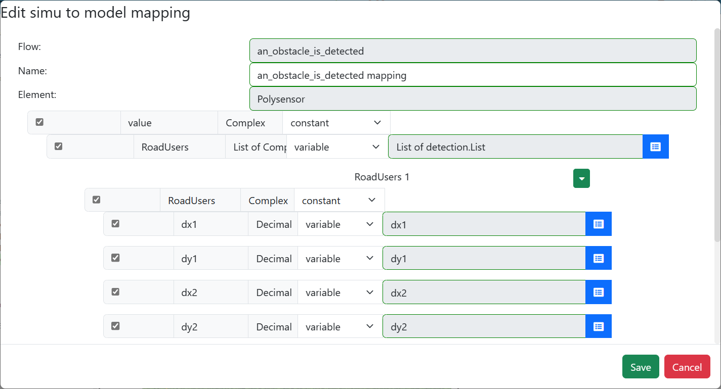Cancel the mapping edit

(687, 367)
